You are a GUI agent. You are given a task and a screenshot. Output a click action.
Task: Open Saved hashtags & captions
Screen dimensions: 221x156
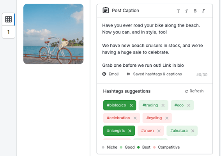154,74
